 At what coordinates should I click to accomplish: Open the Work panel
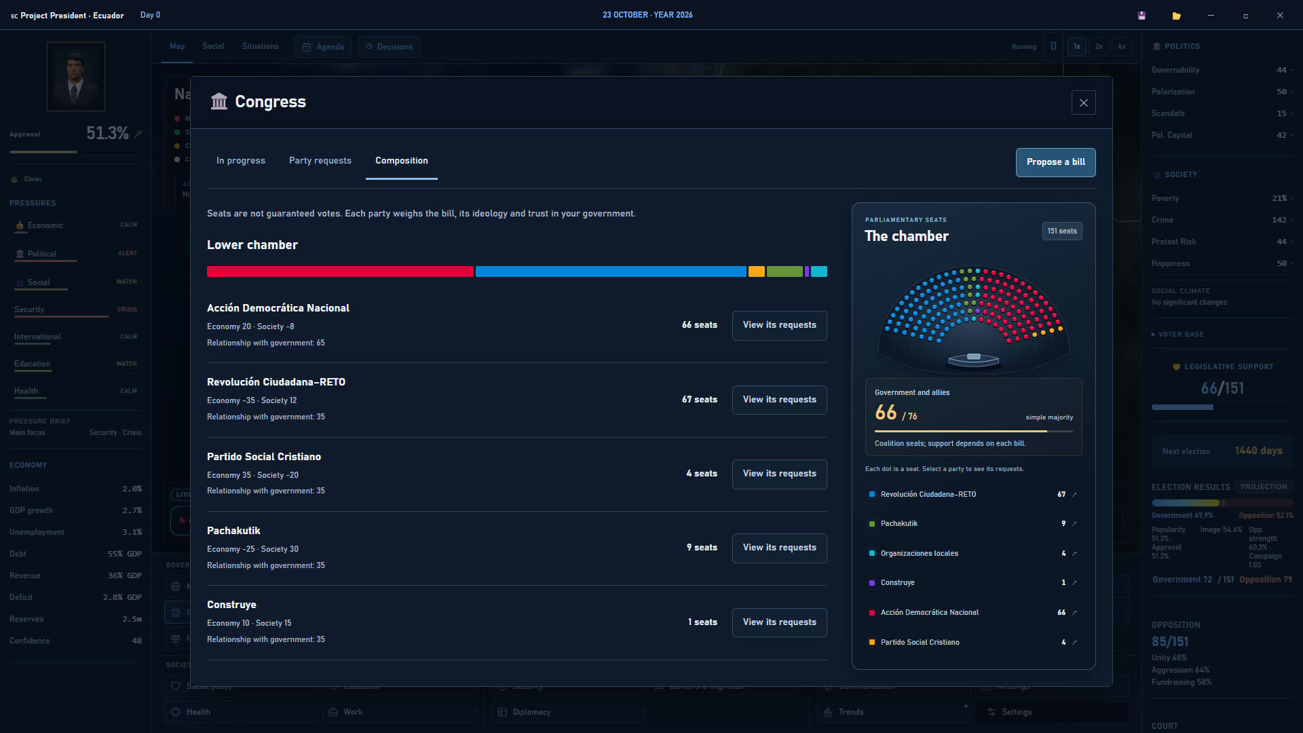click(399, 712)
